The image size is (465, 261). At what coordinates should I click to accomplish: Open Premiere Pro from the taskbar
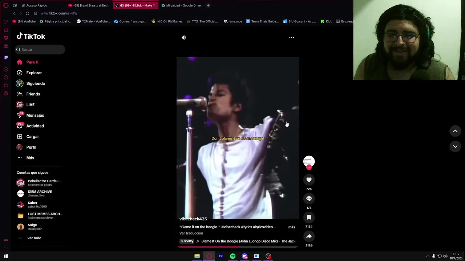point(221,256)
